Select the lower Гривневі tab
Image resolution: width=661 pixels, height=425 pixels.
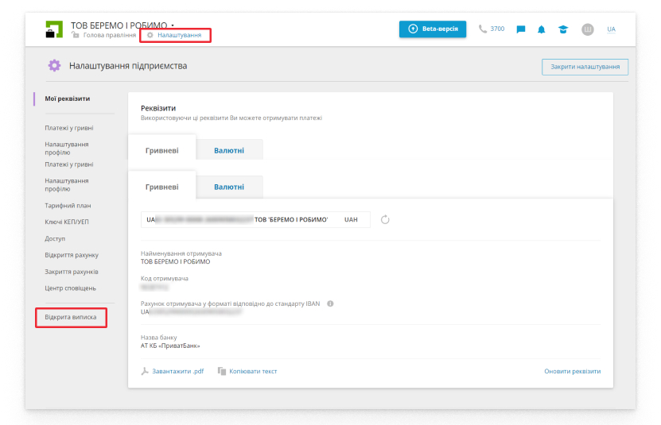[x=161, y=187]
